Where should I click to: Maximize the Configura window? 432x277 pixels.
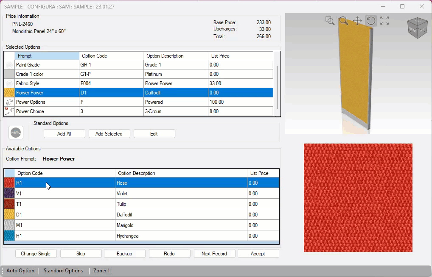(402, 6)
